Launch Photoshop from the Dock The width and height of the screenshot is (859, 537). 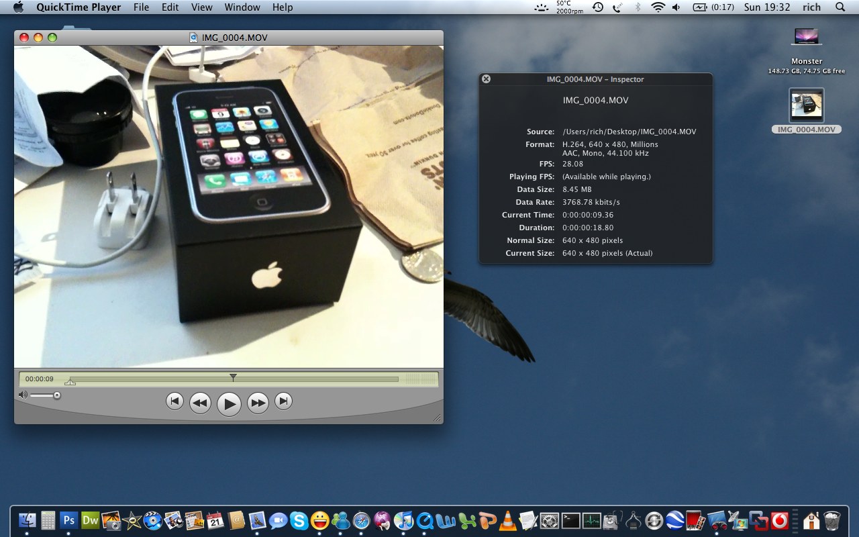68,520
